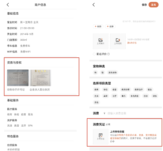163x151 pixels.
Task: Tap the 上传照片 camera icon
Action: [x=100, y=40]
